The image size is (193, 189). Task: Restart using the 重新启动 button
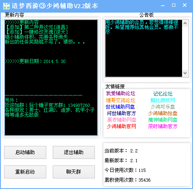click(x=25, y=172)
